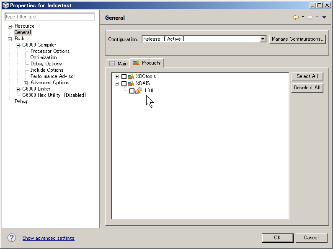Screen dimensions: 333x249
Task: Open Debug Options page
Action: (x=46, y=64)
